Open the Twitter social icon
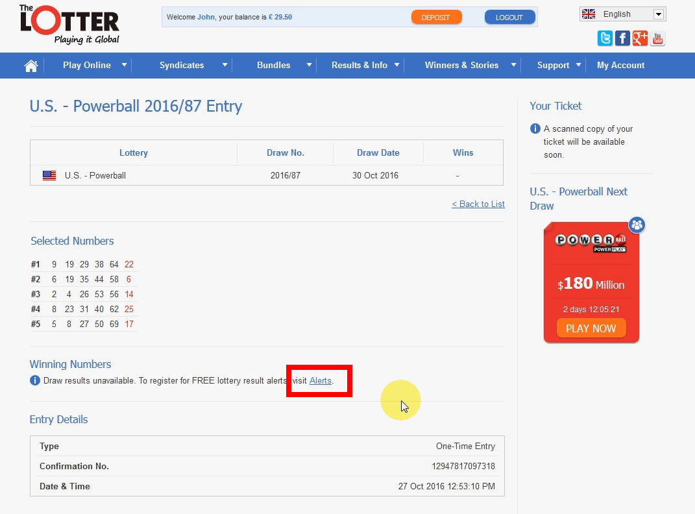695x514 pixels. point(605,39)
